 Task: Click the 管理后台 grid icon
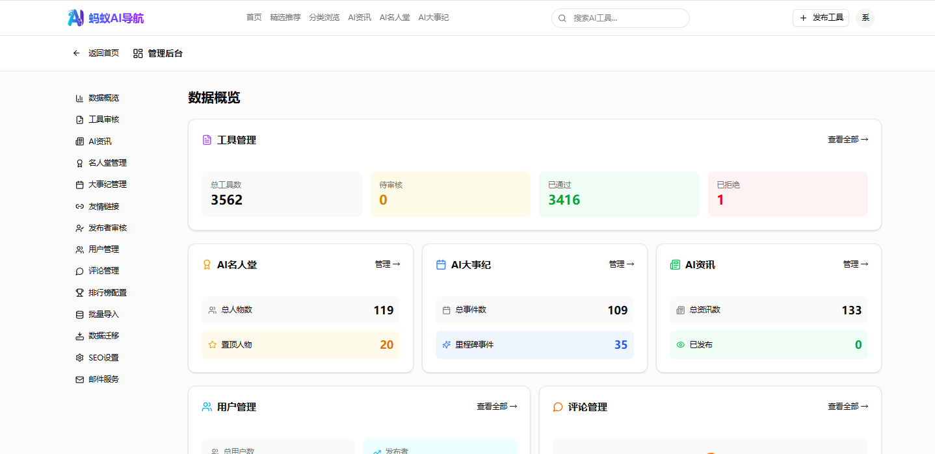(138, 53)
